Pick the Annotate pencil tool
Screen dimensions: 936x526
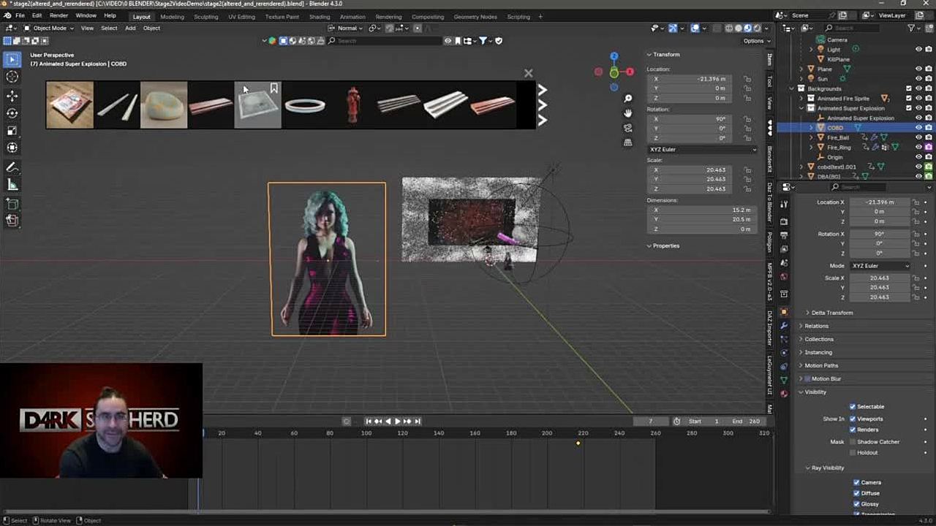pyautogui.click(x=12, y=168)
